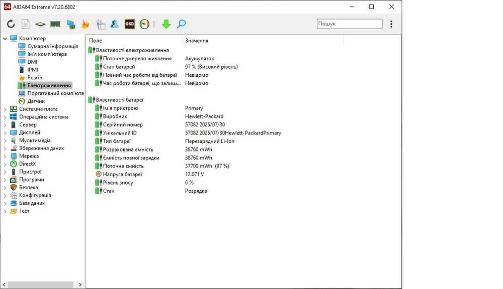Select the Розгін tree item
The height and width of the screenshot is (289, 503).
[35, 77]
